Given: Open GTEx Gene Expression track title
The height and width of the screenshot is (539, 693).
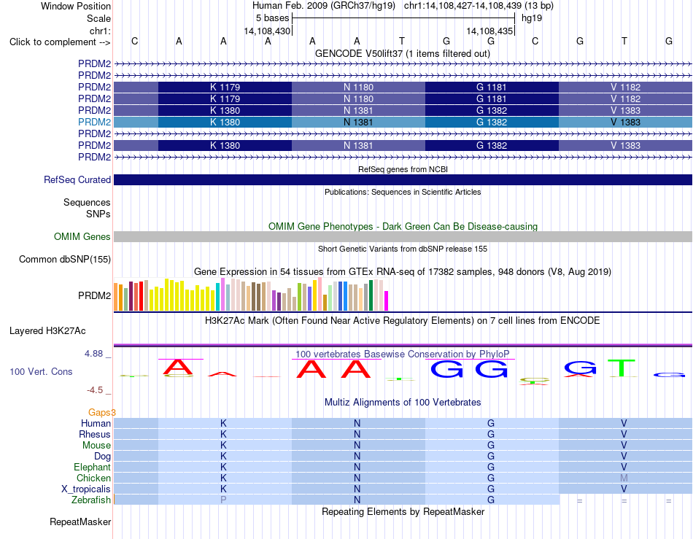Looking at the screenshot, I should coord(403,272).
